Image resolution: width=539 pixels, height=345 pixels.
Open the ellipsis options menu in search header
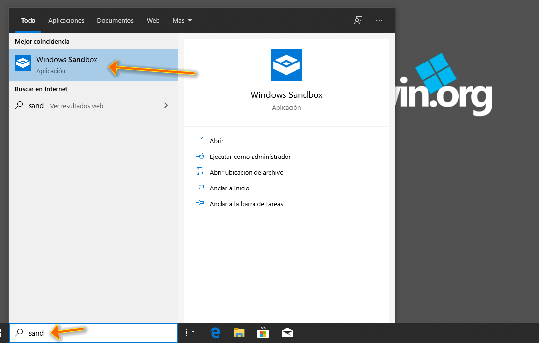[x=379, y=20]
